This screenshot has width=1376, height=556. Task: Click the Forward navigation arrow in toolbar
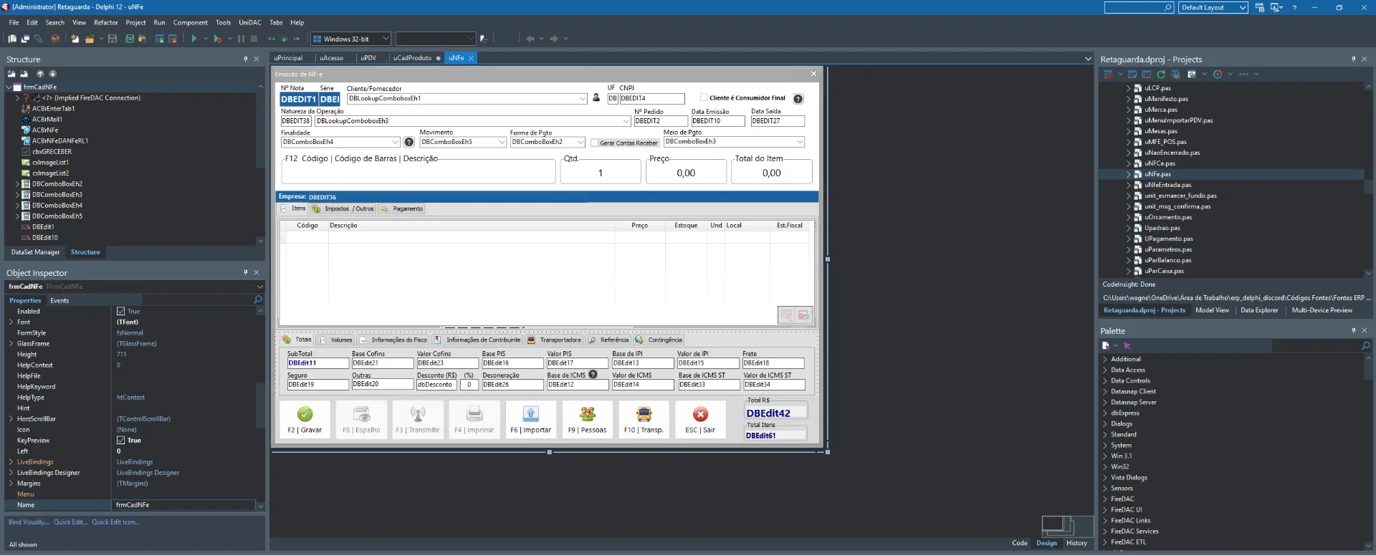[x=554, y=39]
